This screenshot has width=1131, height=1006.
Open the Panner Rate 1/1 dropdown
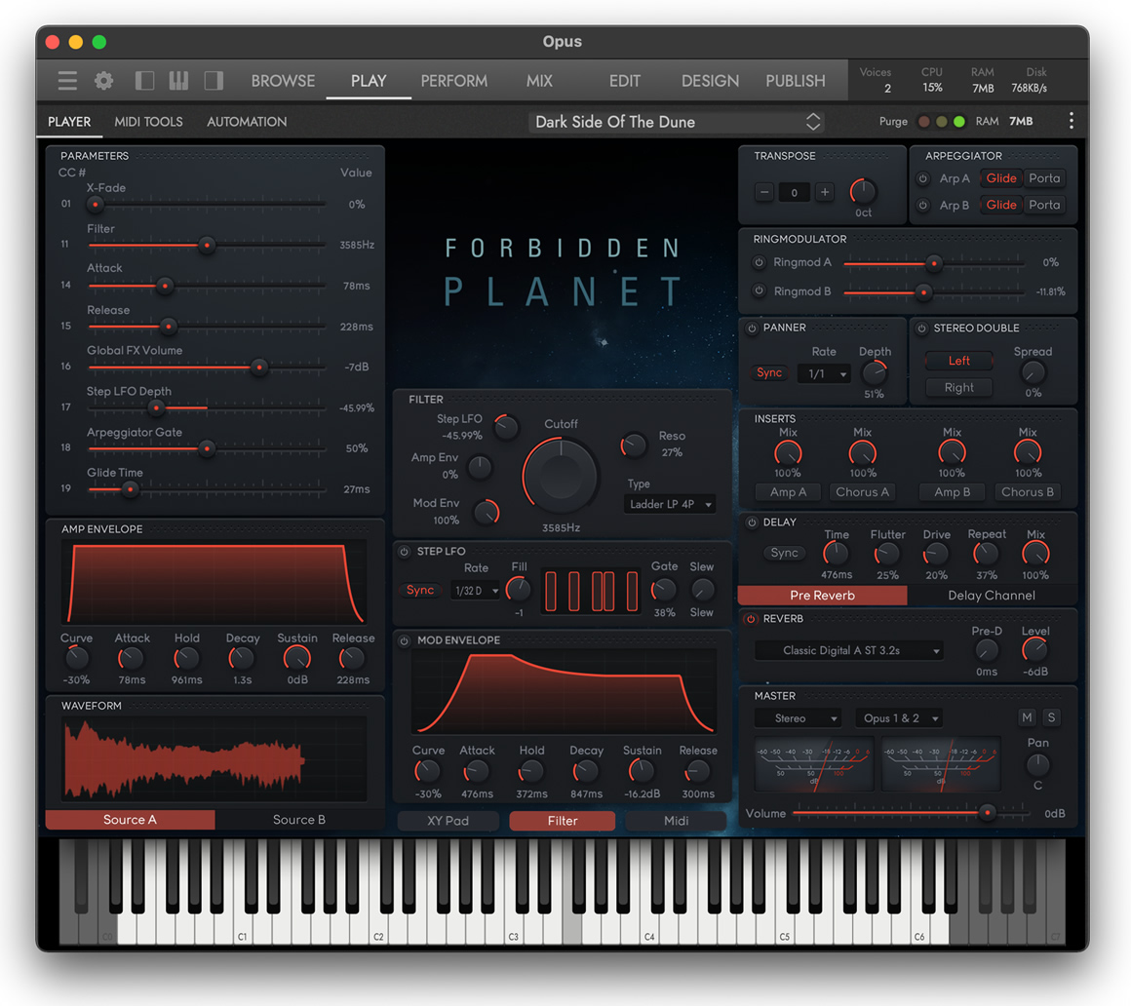(x=824, y=373)
